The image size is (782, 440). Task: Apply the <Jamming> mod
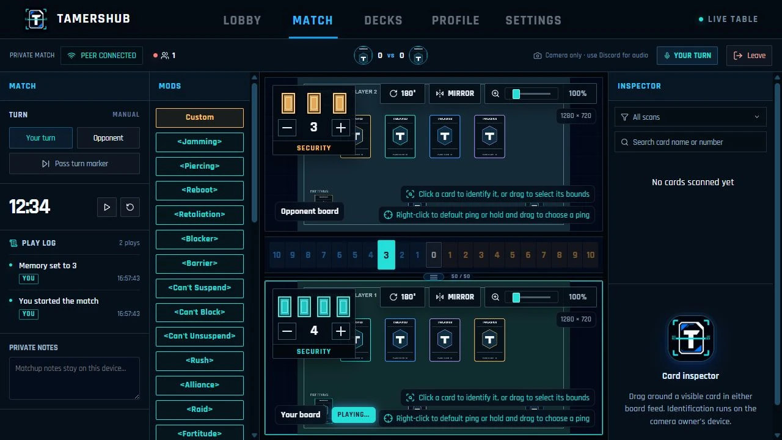point(200,142)
